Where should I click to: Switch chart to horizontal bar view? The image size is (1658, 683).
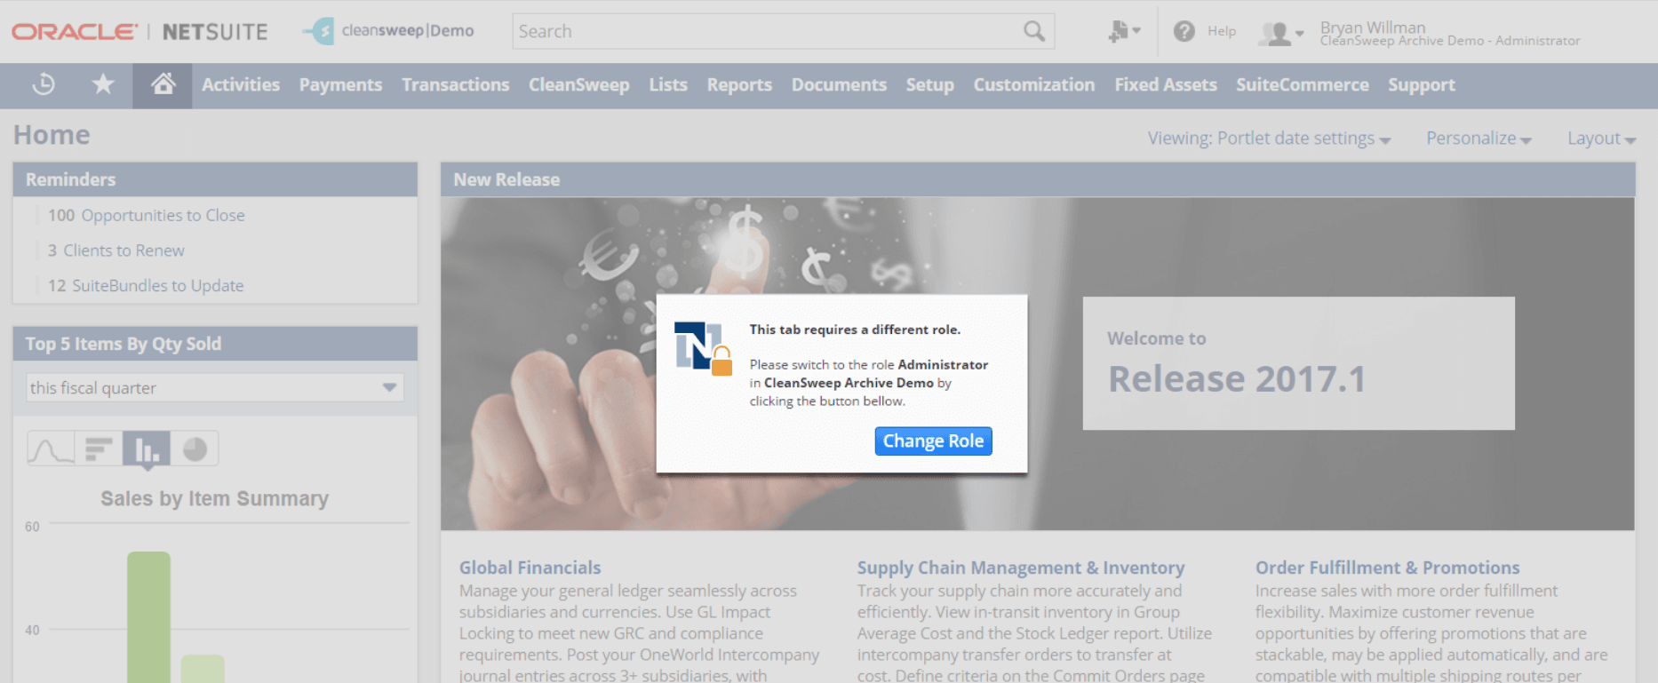(99, 449)
